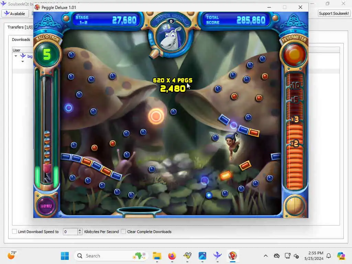Image resolution: width=352 pixels, height=264 pixels.
Task: Open the Photos app from the taskbar
Action: (x=202, y=256)
